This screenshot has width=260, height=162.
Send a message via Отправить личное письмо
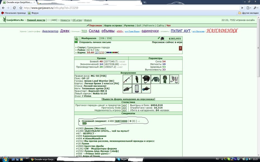(95, 42)
